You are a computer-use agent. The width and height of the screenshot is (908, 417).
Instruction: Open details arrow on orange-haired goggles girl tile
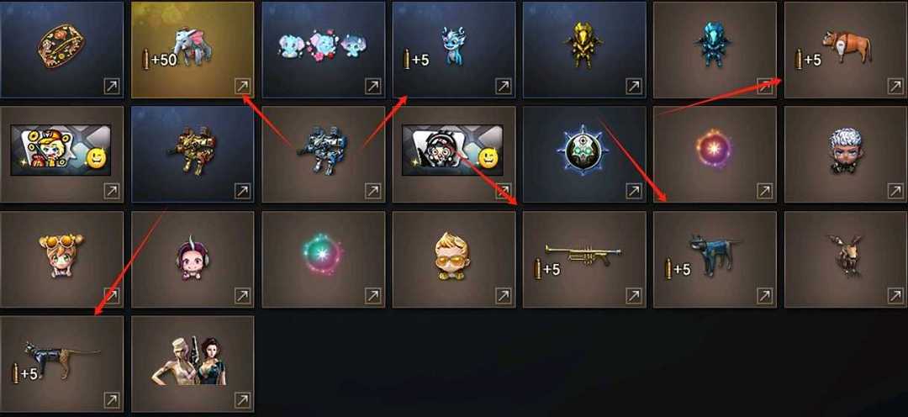pyautogui.click(x=111, y=296)
